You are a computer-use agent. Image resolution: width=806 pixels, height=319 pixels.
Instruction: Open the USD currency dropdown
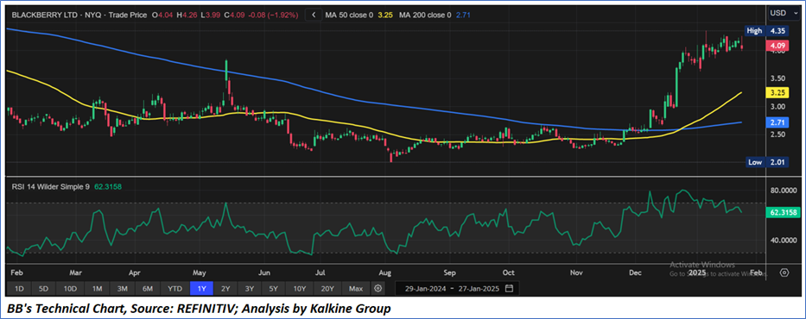click(x=783, y=13)
